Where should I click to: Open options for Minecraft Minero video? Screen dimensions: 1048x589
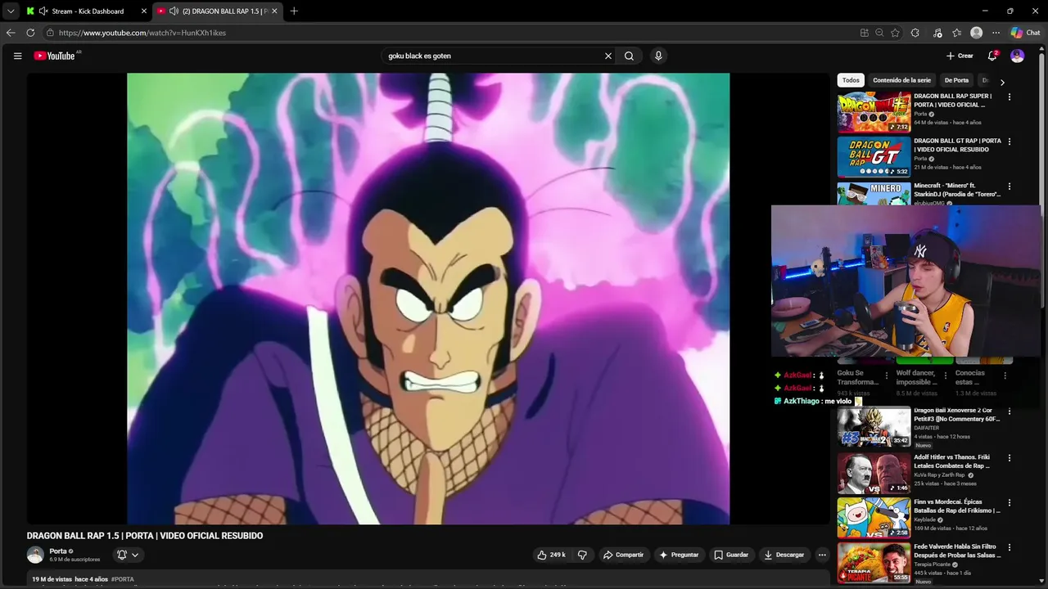click(x=1009, y=187)
